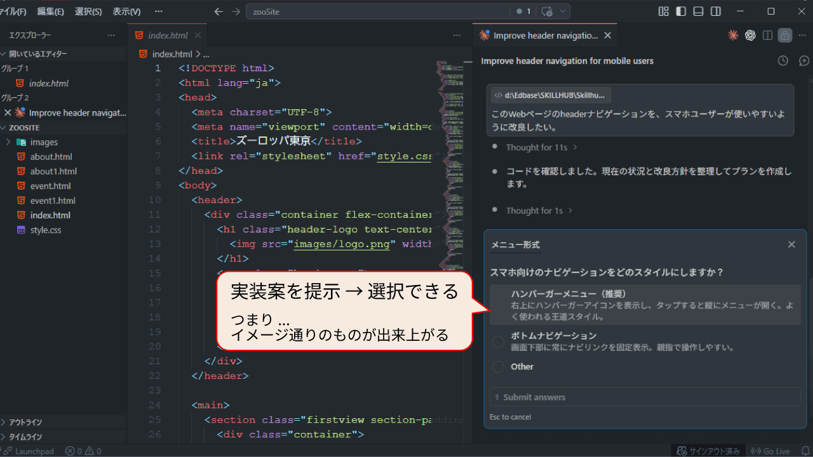Open style.css from the file tree
The image size is (813, 457).
pos(46,230)
